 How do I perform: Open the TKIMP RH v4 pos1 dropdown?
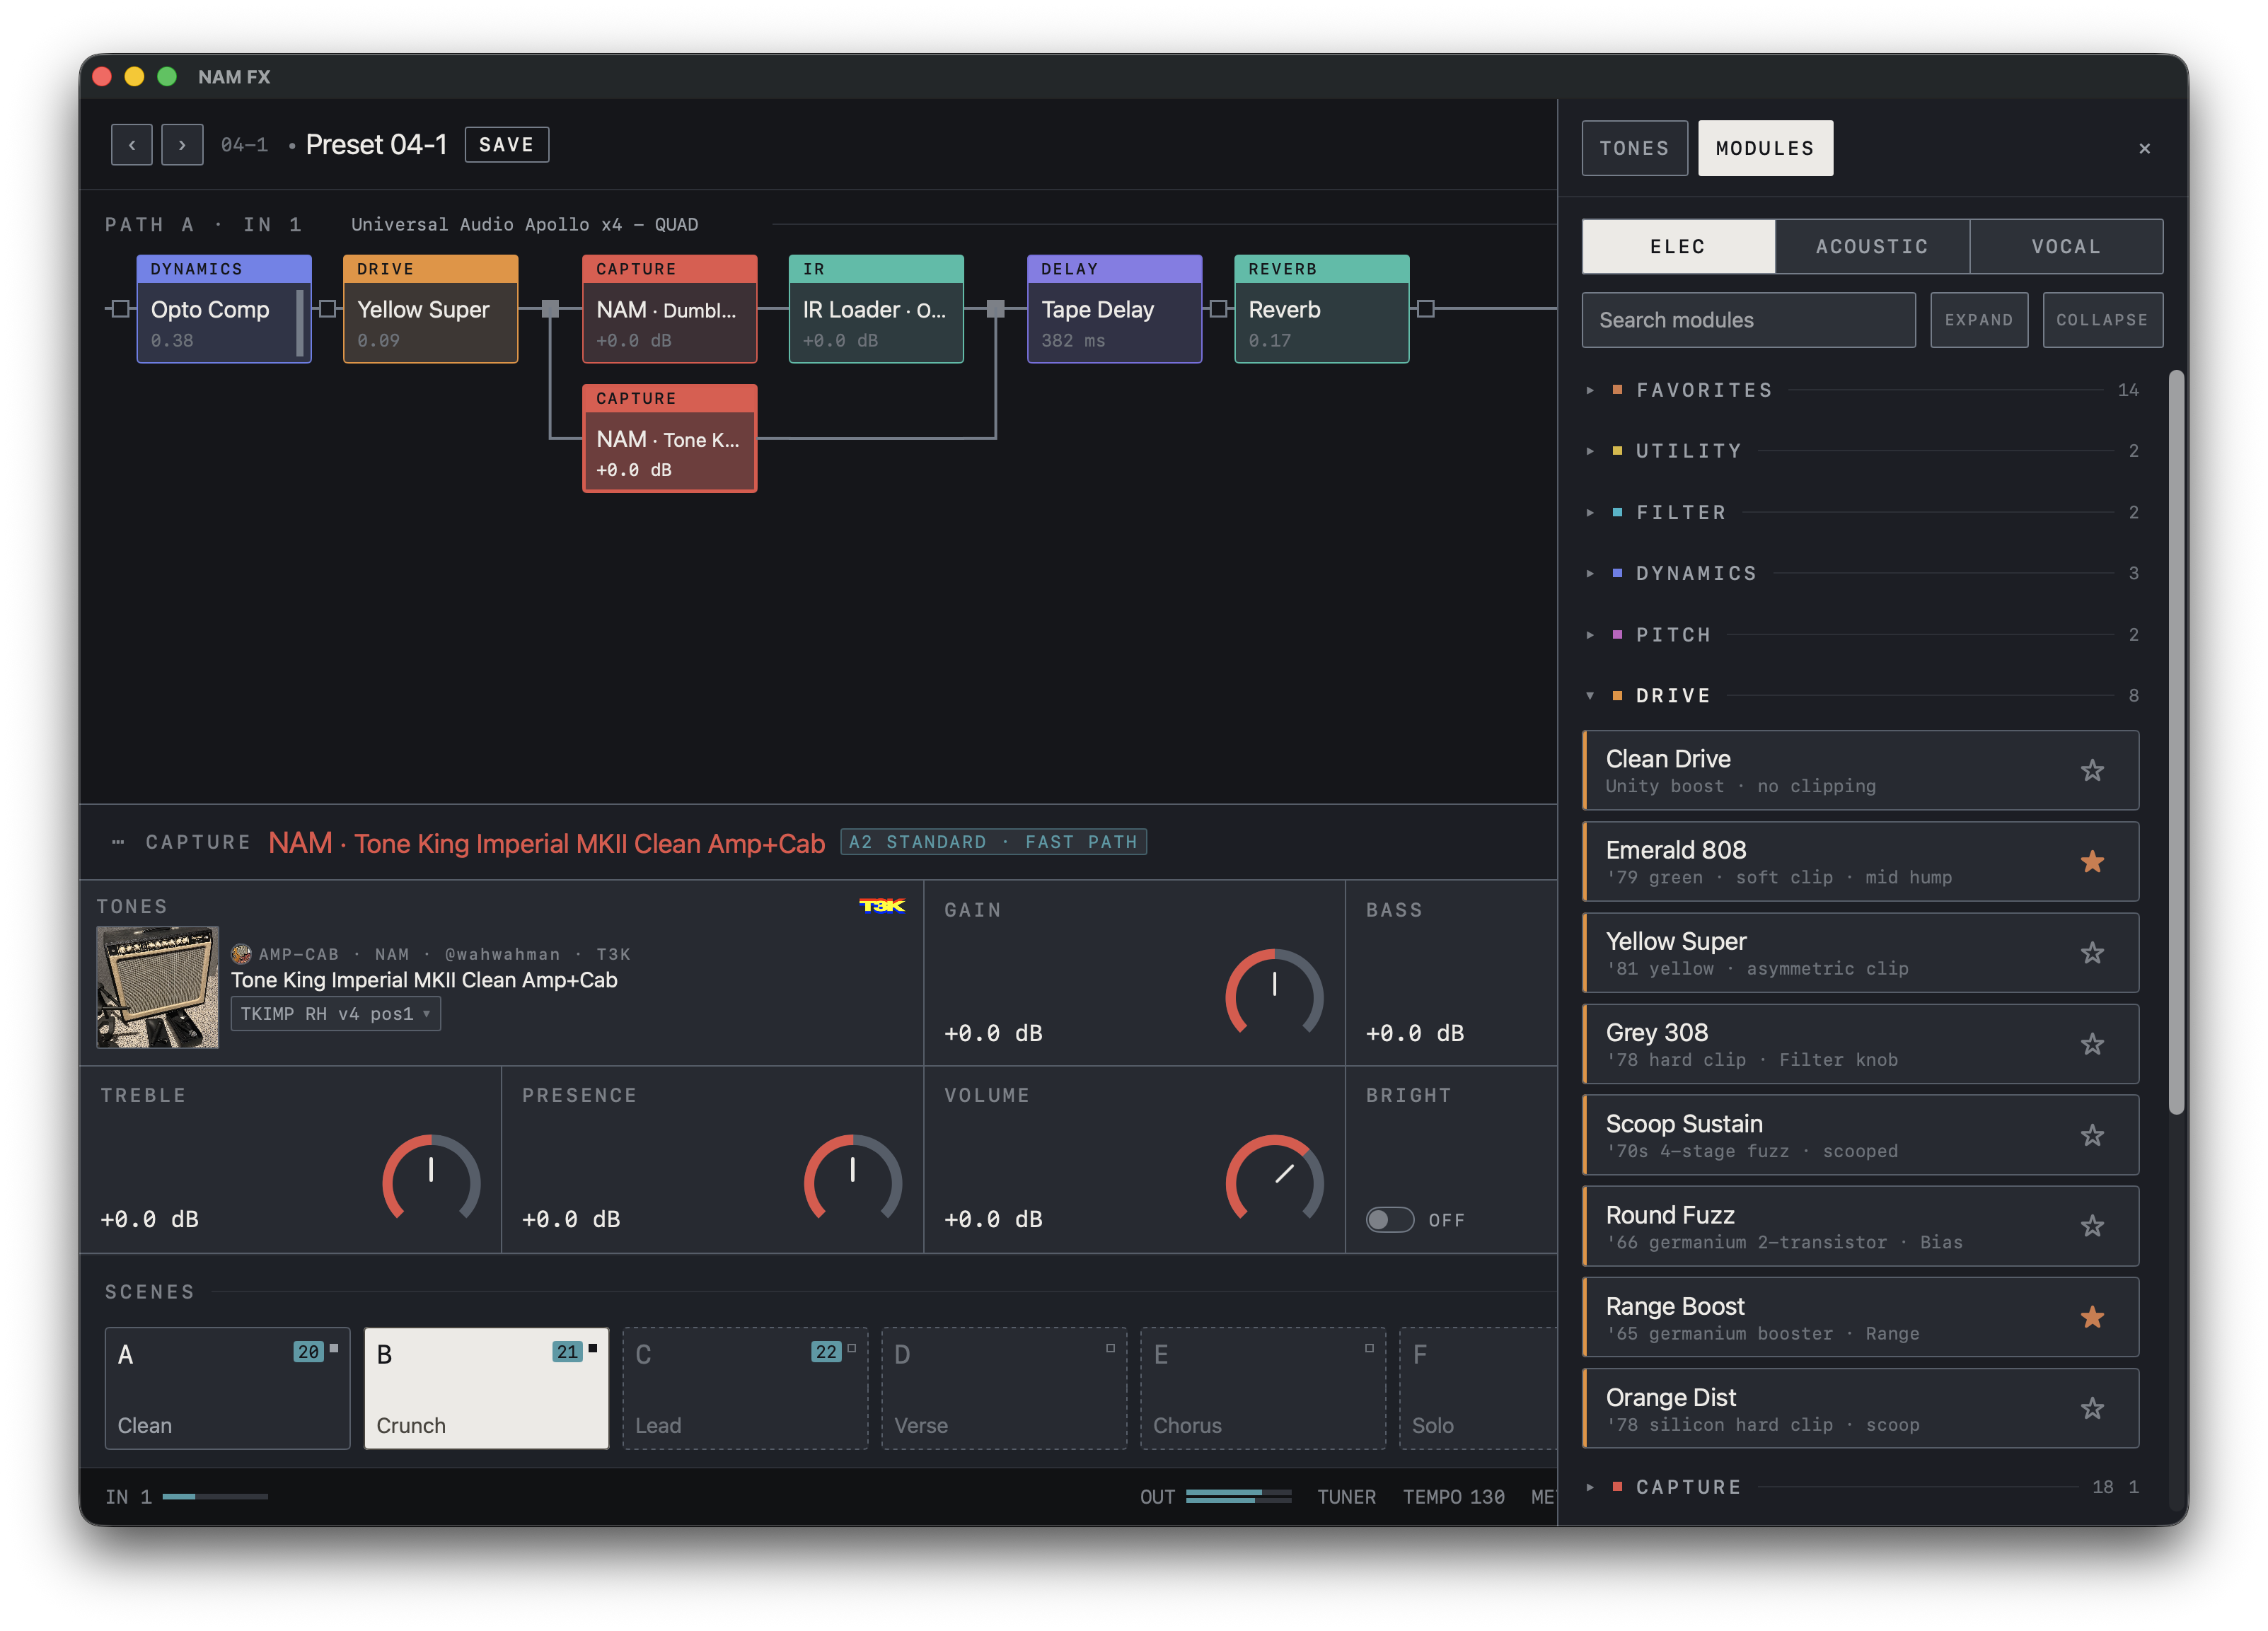[x=336, y=1014]
